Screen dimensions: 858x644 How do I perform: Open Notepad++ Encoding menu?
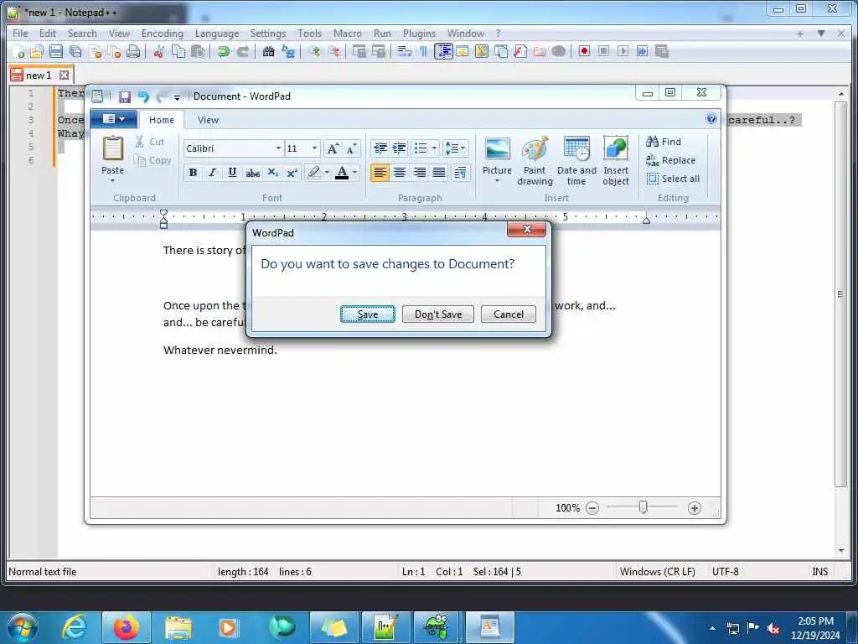162,34
